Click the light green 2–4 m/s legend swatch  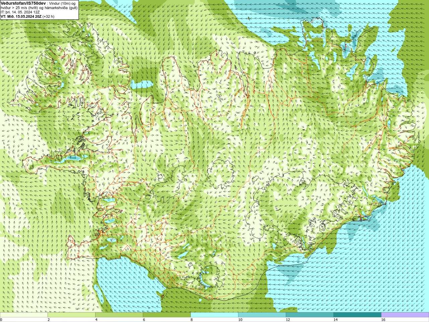71,315
